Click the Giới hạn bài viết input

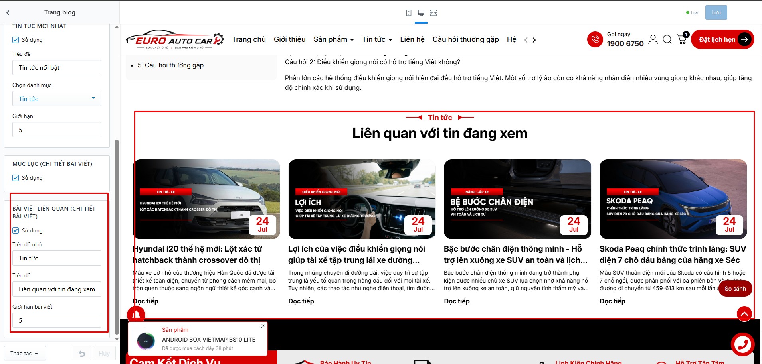pyautogui.click(x=57, y=320)
